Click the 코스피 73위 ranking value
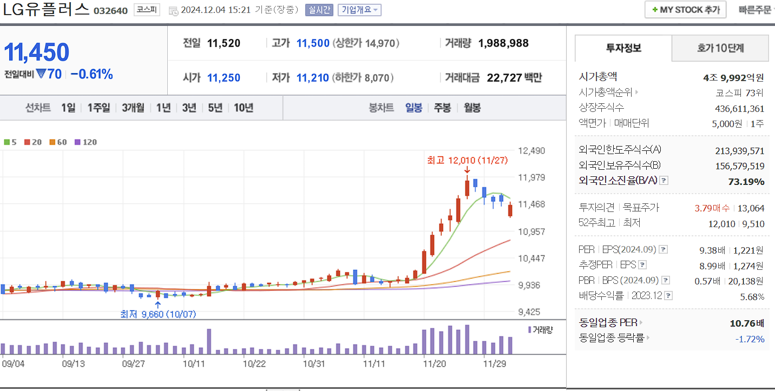The image size is (775, 391). coord(740,92)
